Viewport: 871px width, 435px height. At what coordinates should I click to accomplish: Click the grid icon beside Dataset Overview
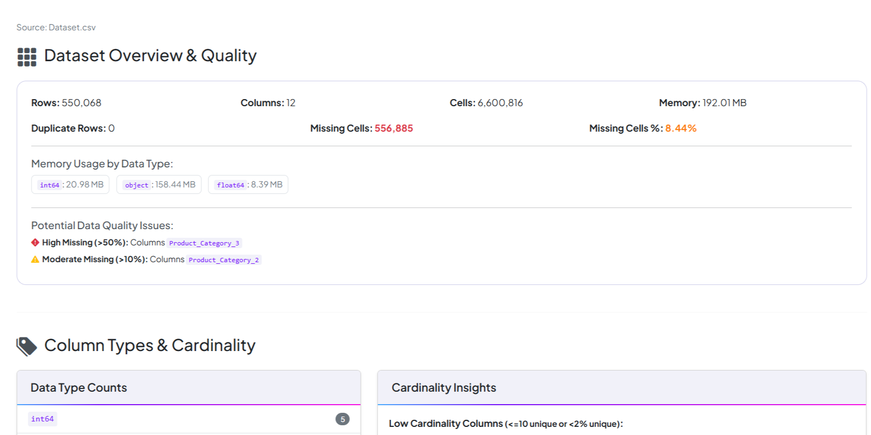[27, 57]
